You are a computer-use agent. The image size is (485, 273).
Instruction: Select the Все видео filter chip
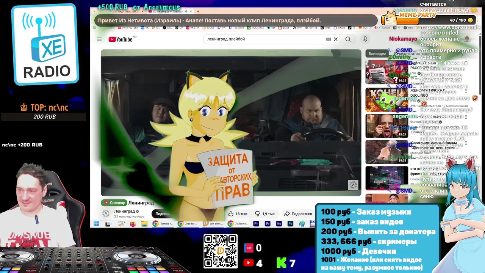tap(377, 53)
